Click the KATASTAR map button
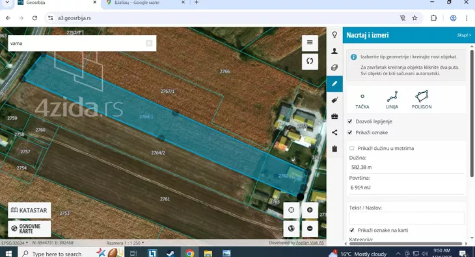This screenshot has width=475, height=257. tap(29, 210)
